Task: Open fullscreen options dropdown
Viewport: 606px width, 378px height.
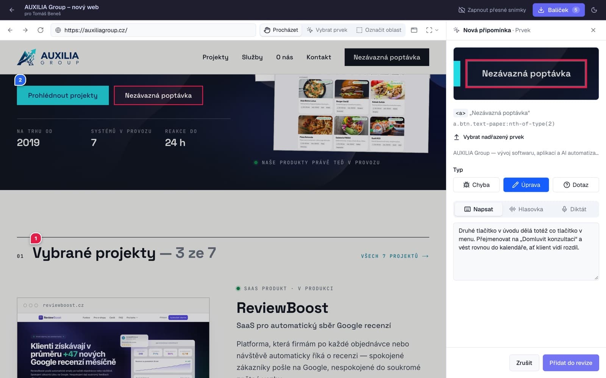Action: coord(432,30)
